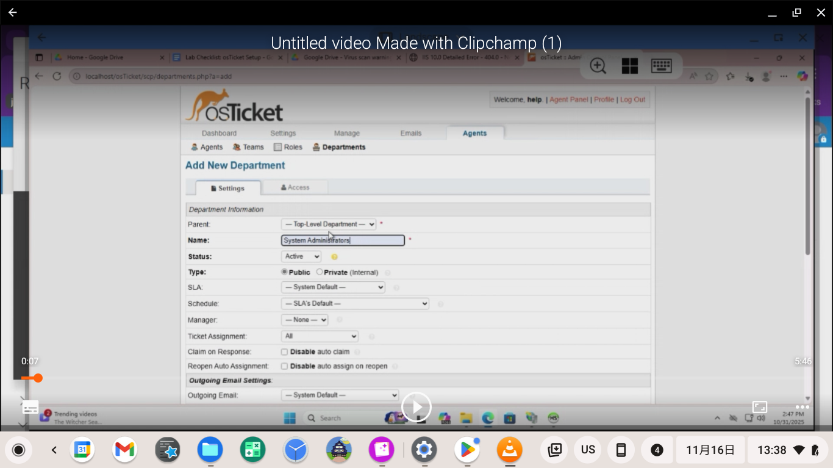Click the 5:46 total duration label
833x468 pixels.
(803, 361)
